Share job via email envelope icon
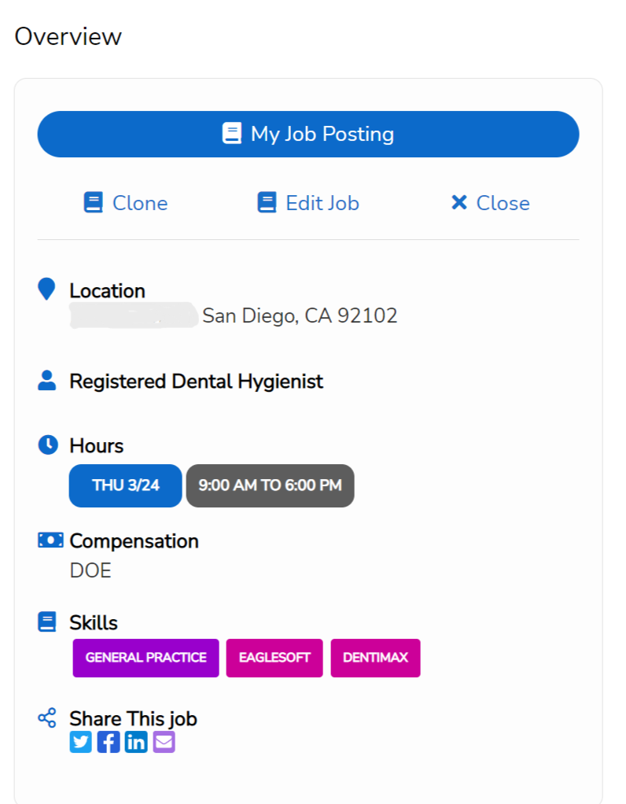This screenshot has width=626, height=804. 164,742
